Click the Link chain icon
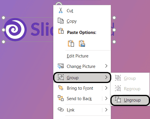The image size is (150, 119). [x=61, y=110]
